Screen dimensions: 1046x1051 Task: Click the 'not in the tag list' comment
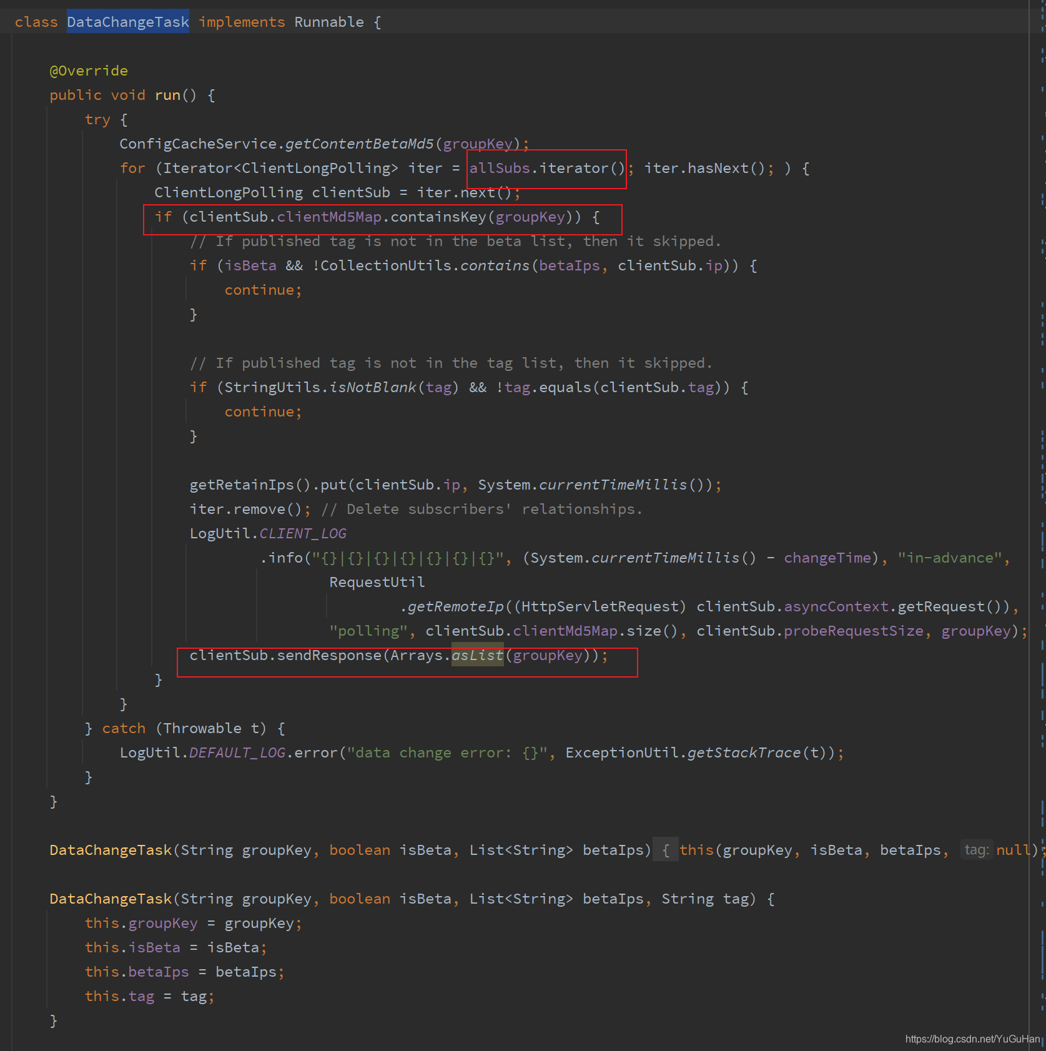pyautogui.click(x=451, y=363)
